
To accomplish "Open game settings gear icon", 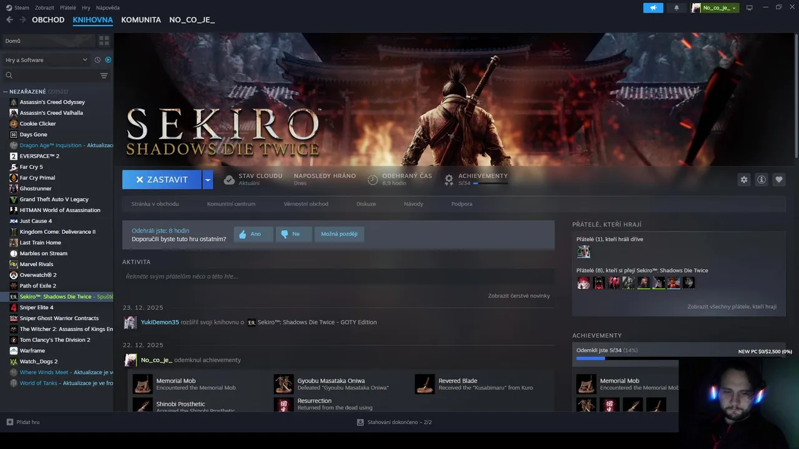I will 743,180.
